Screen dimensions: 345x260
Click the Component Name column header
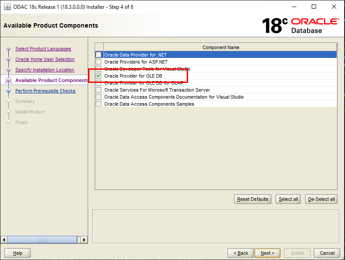[221, 47]
